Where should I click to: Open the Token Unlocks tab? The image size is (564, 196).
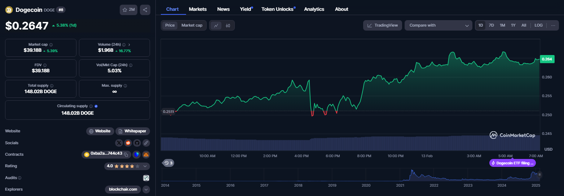point(278,9)
